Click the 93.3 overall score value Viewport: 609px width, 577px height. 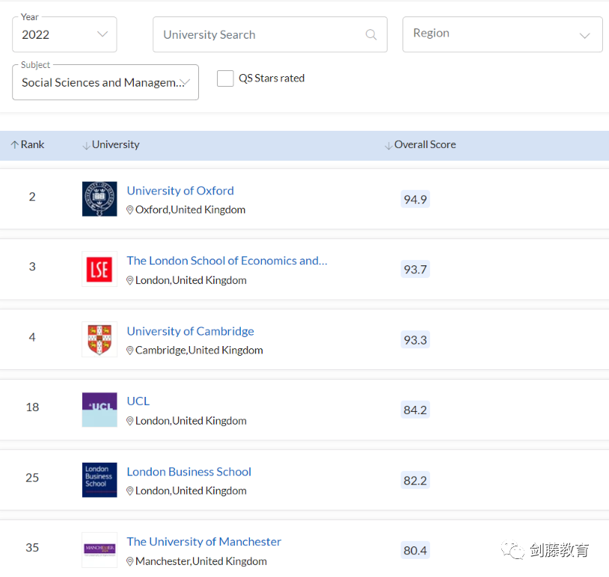tap(415, 340)
